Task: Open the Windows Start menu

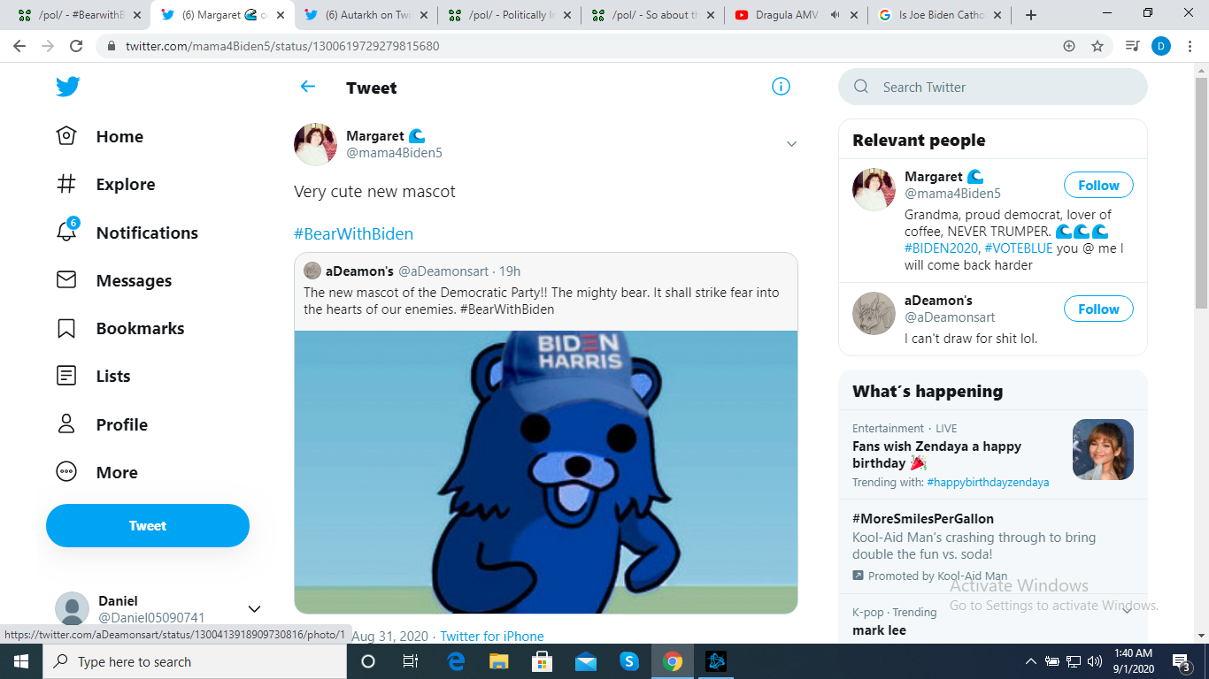Action: [x=21, y=661]
